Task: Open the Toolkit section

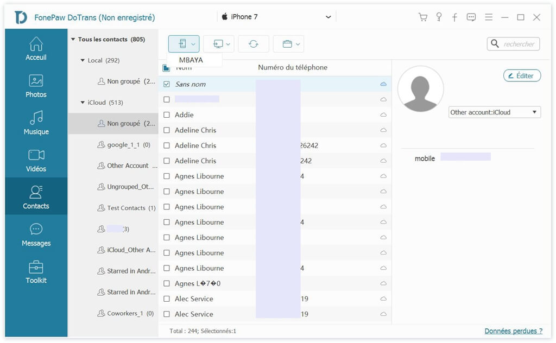Action: click(36, 272)
